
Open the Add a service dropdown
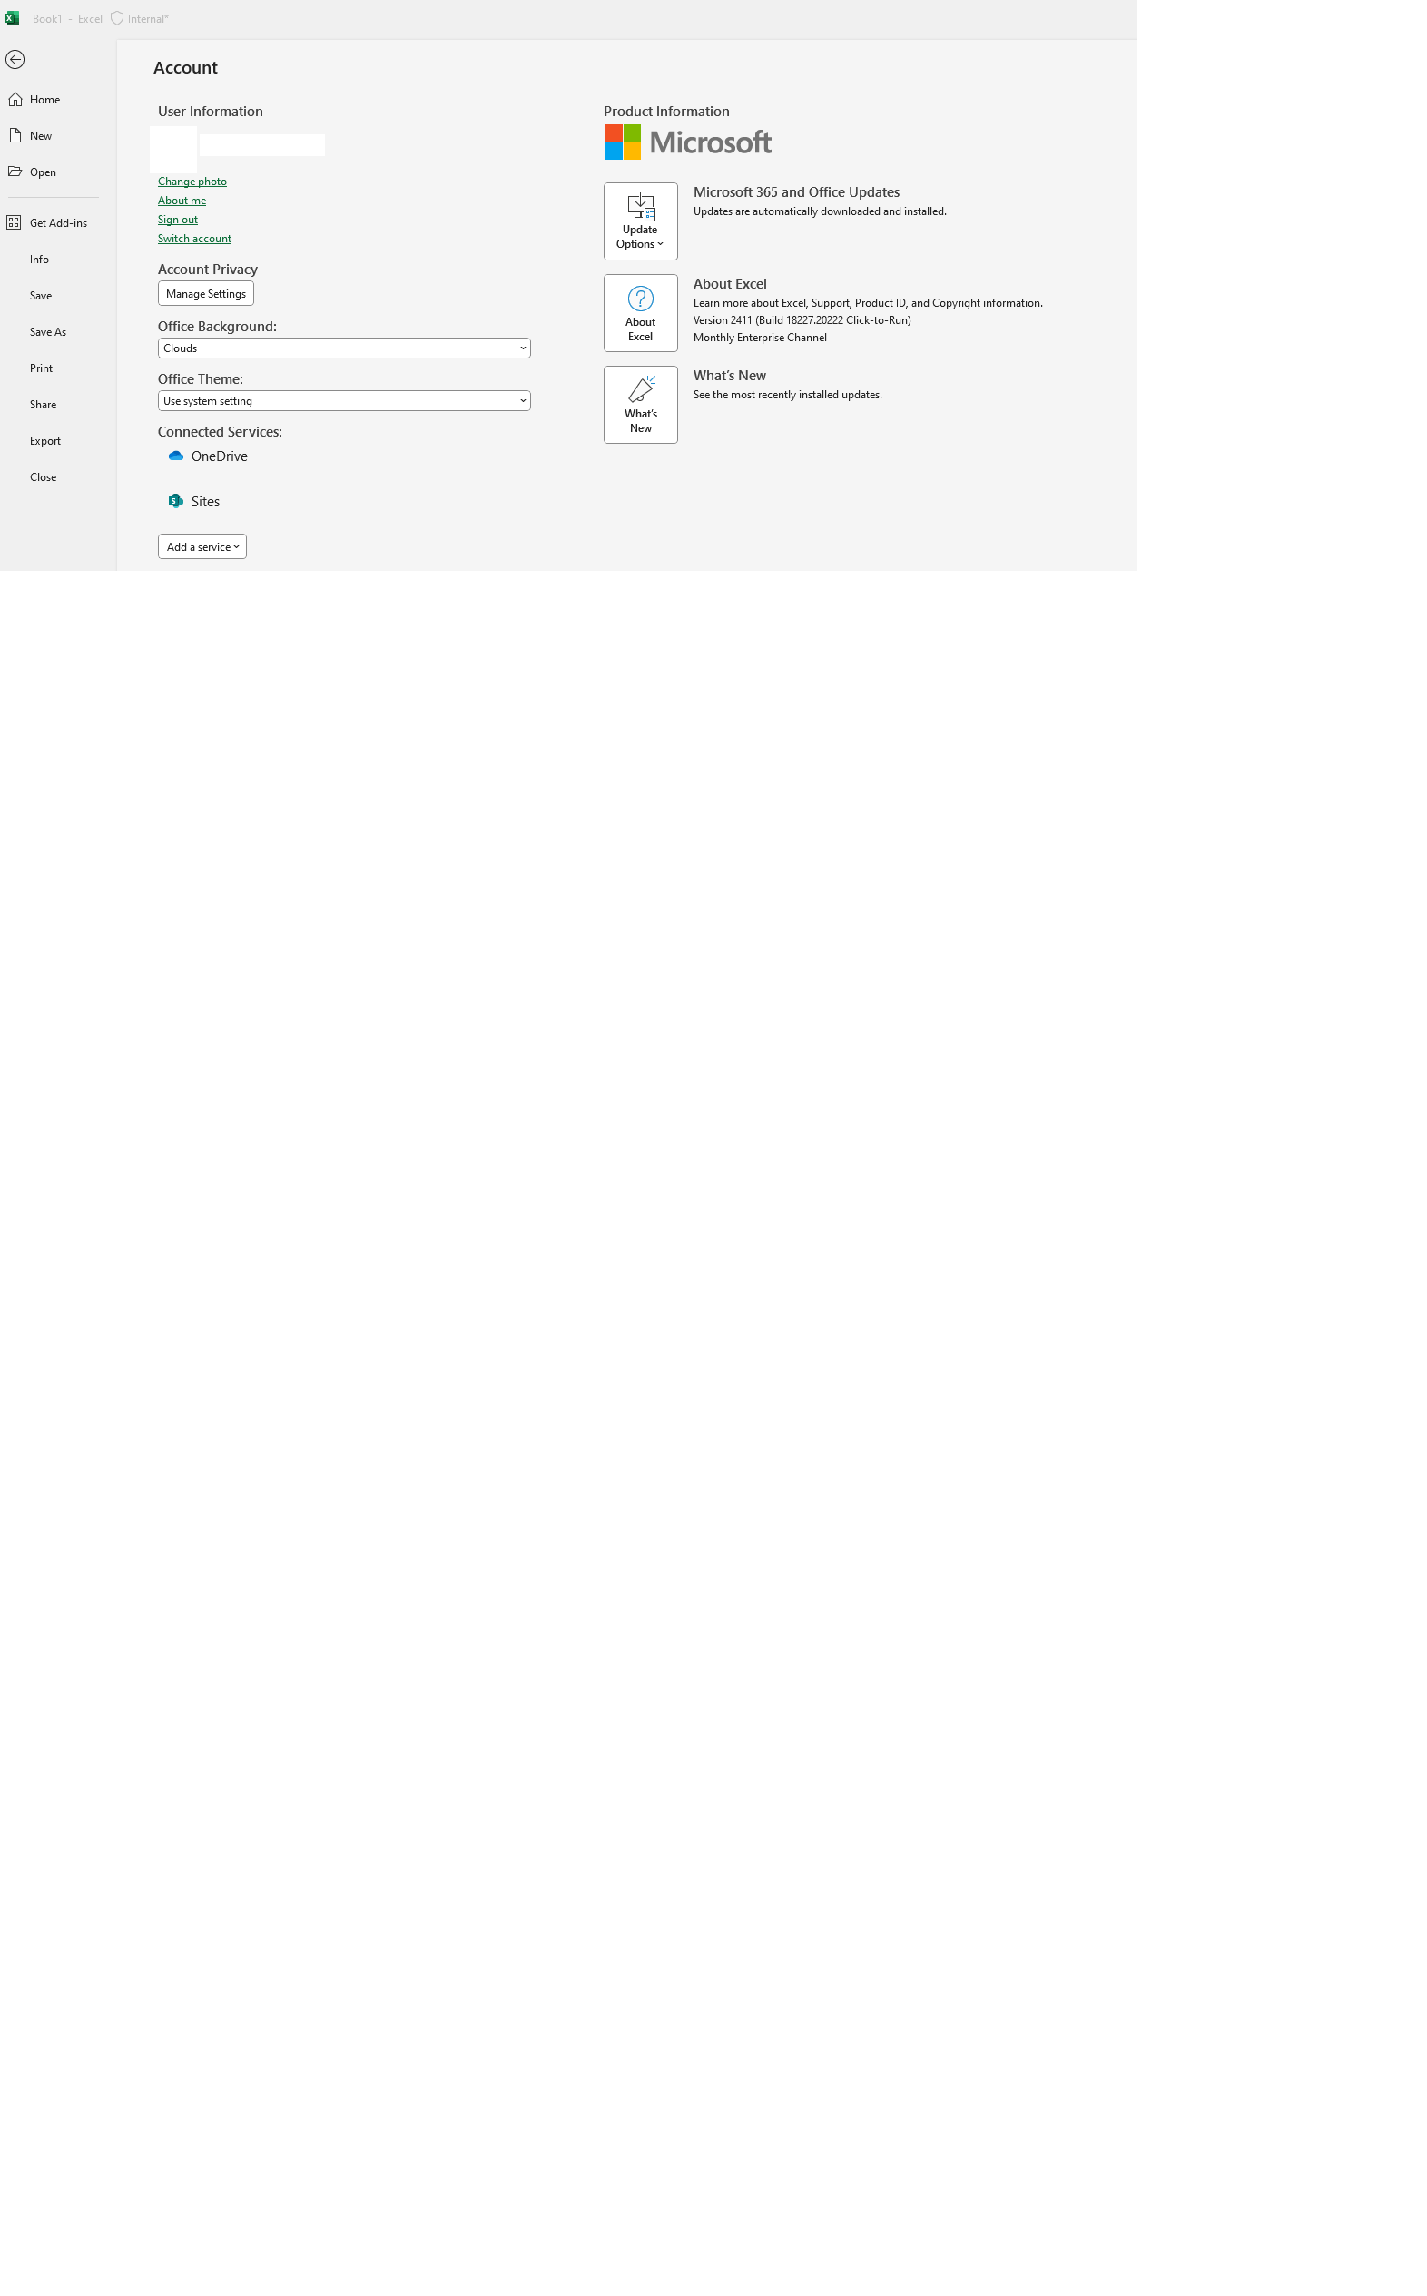(202, 546)
